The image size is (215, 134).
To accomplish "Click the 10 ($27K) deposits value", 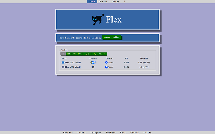I will coord(144,67).
